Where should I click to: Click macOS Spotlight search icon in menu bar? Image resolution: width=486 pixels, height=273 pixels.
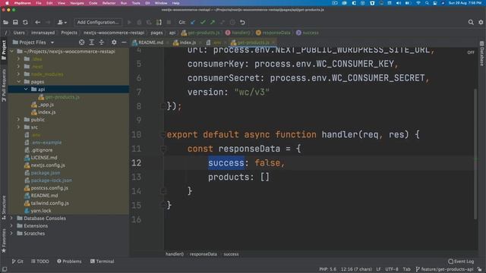(x=427, y=3)
